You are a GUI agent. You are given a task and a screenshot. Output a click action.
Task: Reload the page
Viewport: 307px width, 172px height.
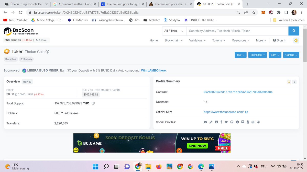pyautogui.click(x=21, y=12)
